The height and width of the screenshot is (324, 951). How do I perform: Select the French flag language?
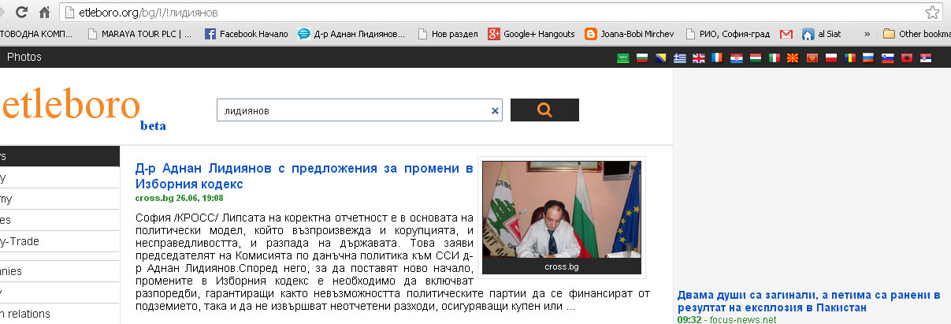click(717, 58)
